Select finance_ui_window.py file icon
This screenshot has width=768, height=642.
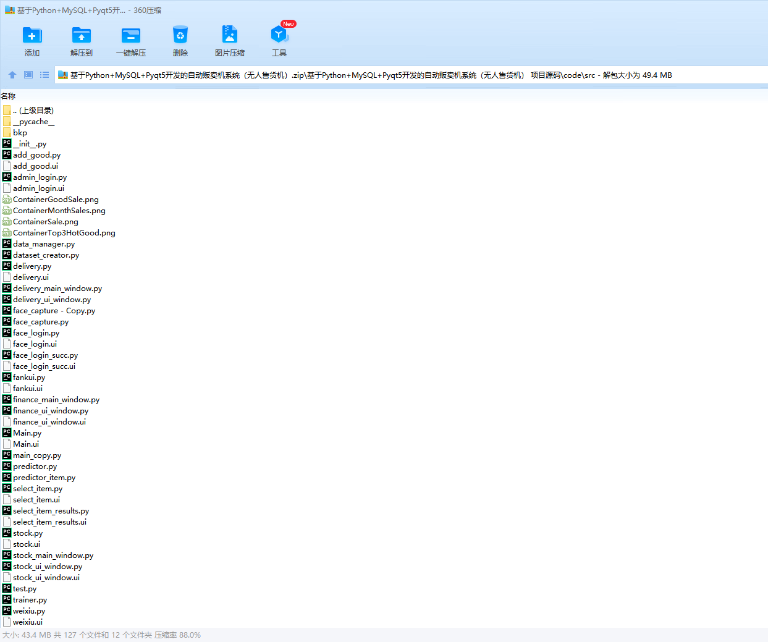click(x=7, y=410)
